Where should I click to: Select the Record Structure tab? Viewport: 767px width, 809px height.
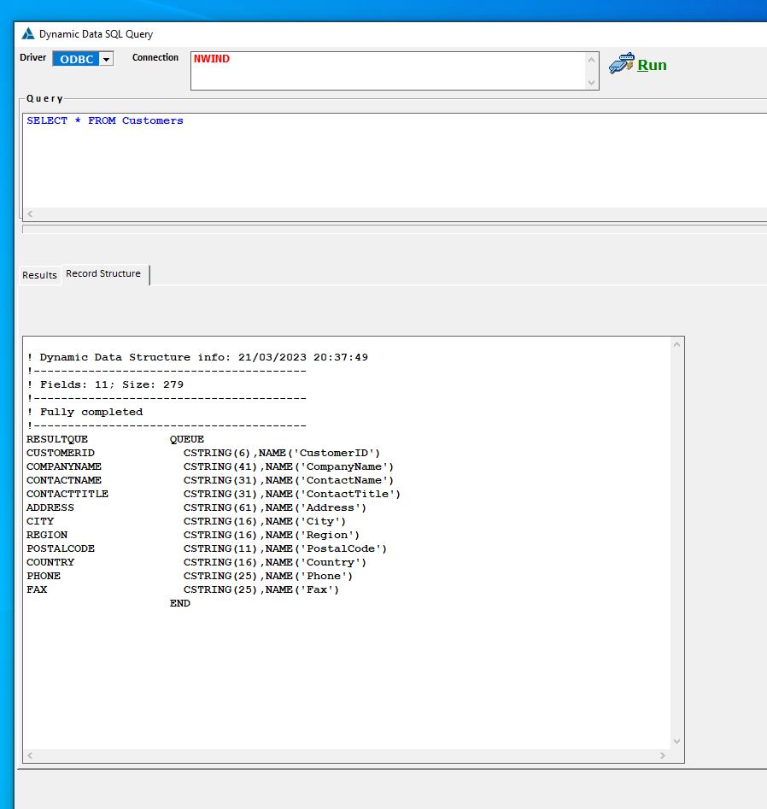tap(103, 274)
